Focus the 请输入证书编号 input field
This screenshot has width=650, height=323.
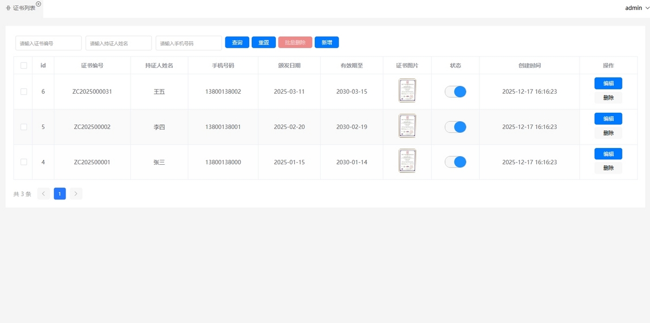[x=48, y=43]
